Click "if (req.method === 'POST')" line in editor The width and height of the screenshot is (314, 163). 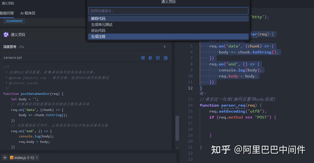[243, 117]
